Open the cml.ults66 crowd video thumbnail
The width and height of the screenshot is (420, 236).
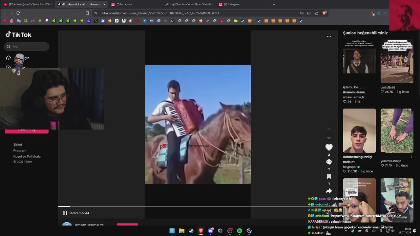click(x=397, y=61)
